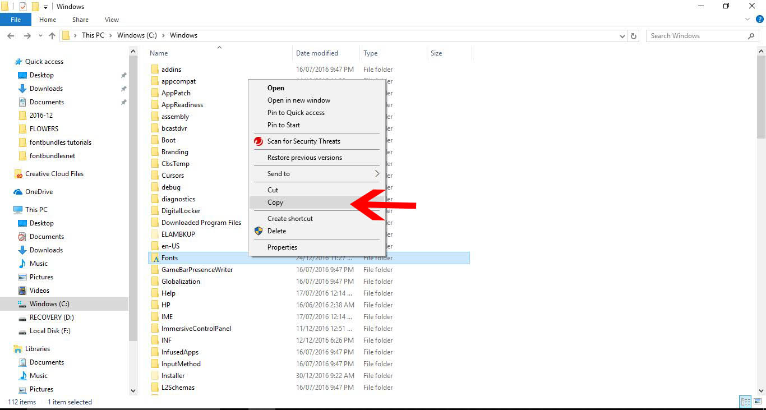The width and height of the screenshot is (766, 410).
Task: Expand the ribbon with the chevron
Action: (x=747, y=19)
